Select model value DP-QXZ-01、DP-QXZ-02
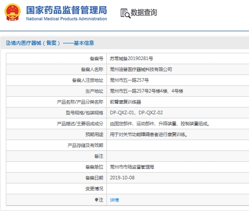 click(x=136, y=113)
